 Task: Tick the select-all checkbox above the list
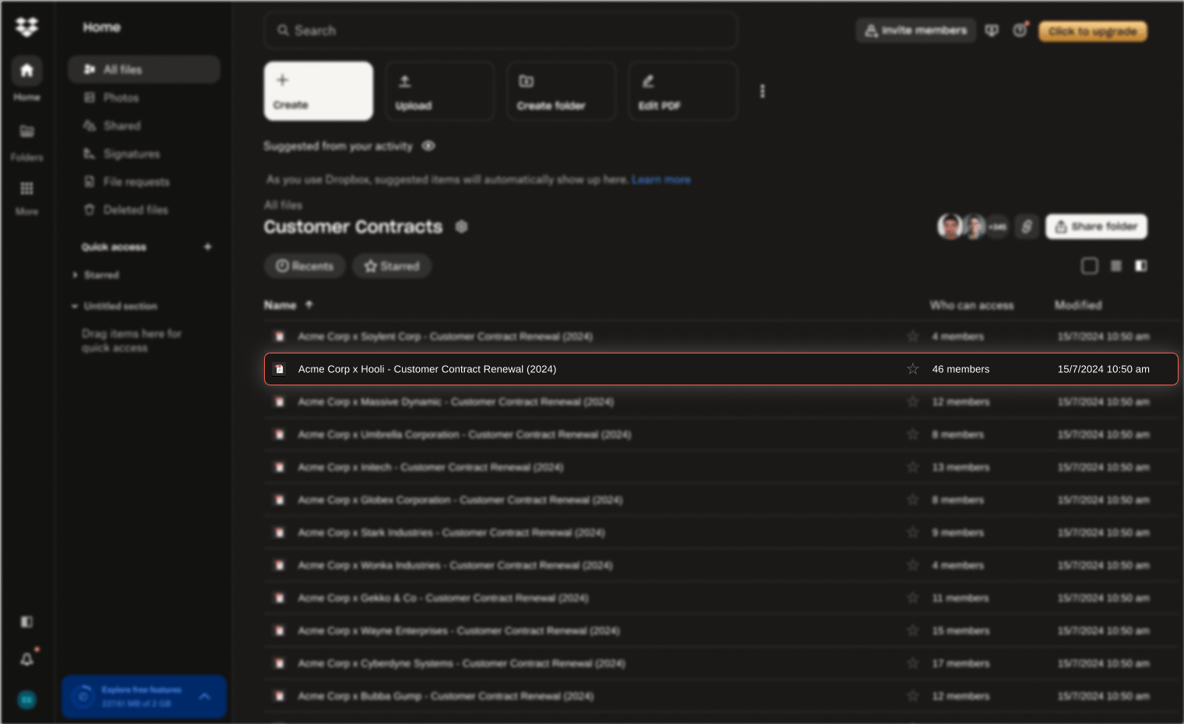pos(1090,266)
